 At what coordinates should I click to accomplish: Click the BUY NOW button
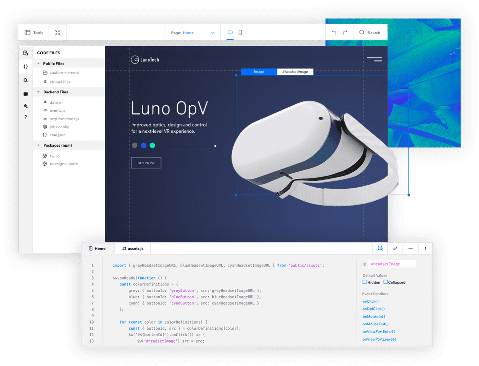coord(146,163)
